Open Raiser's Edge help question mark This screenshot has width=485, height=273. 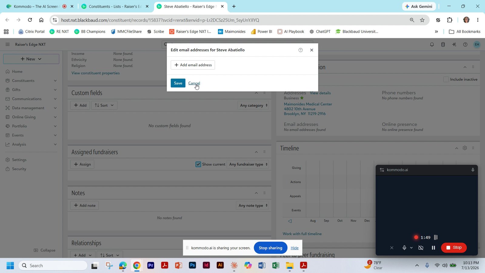465,45
